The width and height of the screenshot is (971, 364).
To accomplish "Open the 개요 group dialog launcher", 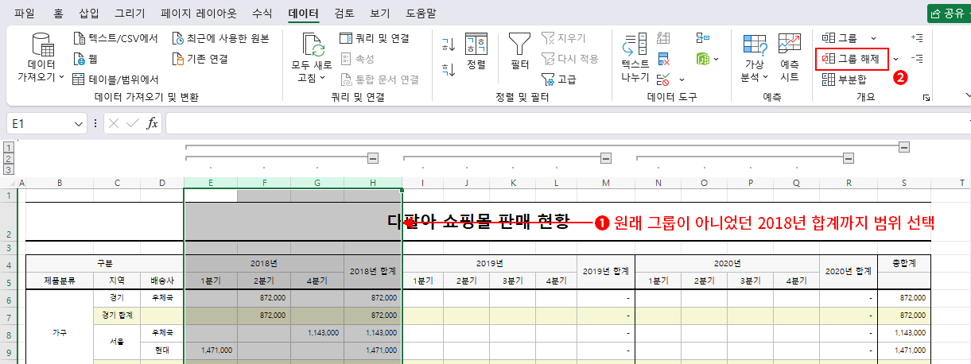I will [x=926, y=97].
